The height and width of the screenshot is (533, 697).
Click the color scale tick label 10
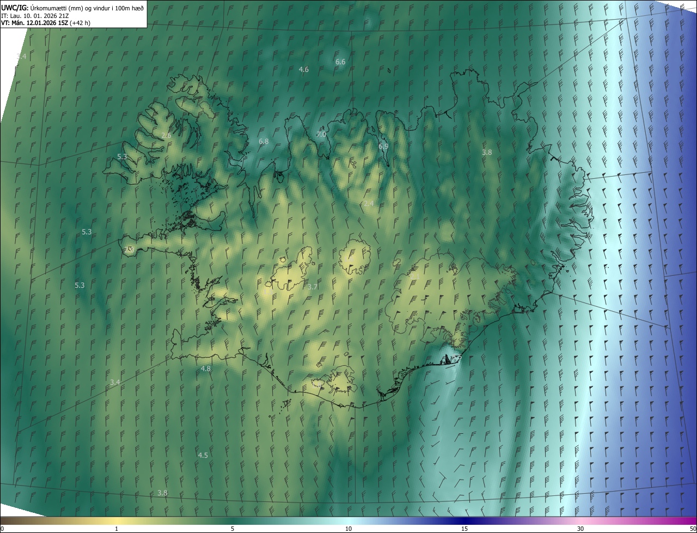pos(348,529)
